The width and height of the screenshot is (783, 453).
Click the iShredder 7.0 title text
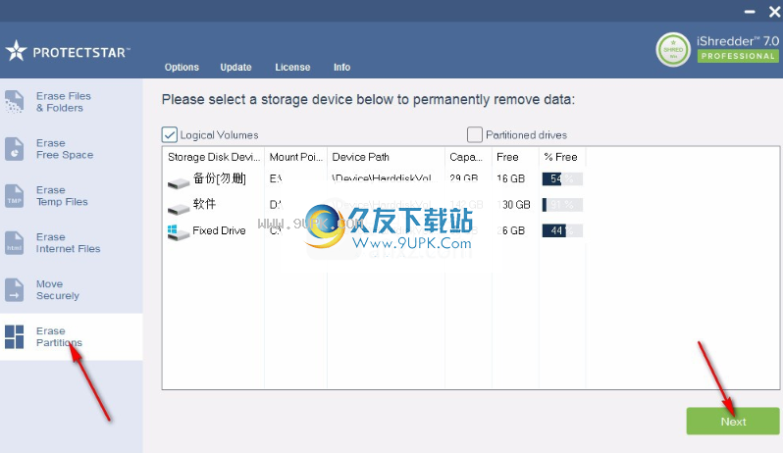738,41
